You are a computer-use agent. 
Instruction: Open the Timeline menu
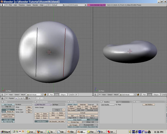(x=21, y=5)
